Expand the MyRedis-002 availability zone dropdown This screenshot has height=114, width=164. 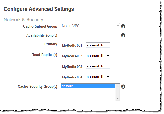click(x=98, y=56)
